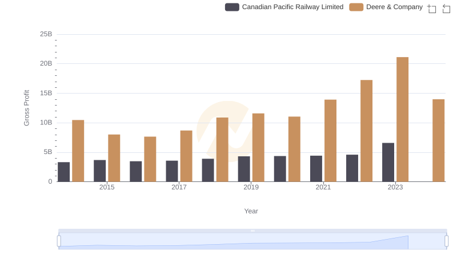Toggle Deere & Company legend series
Screen dimensions: 457x263
[x=386, y=7]
